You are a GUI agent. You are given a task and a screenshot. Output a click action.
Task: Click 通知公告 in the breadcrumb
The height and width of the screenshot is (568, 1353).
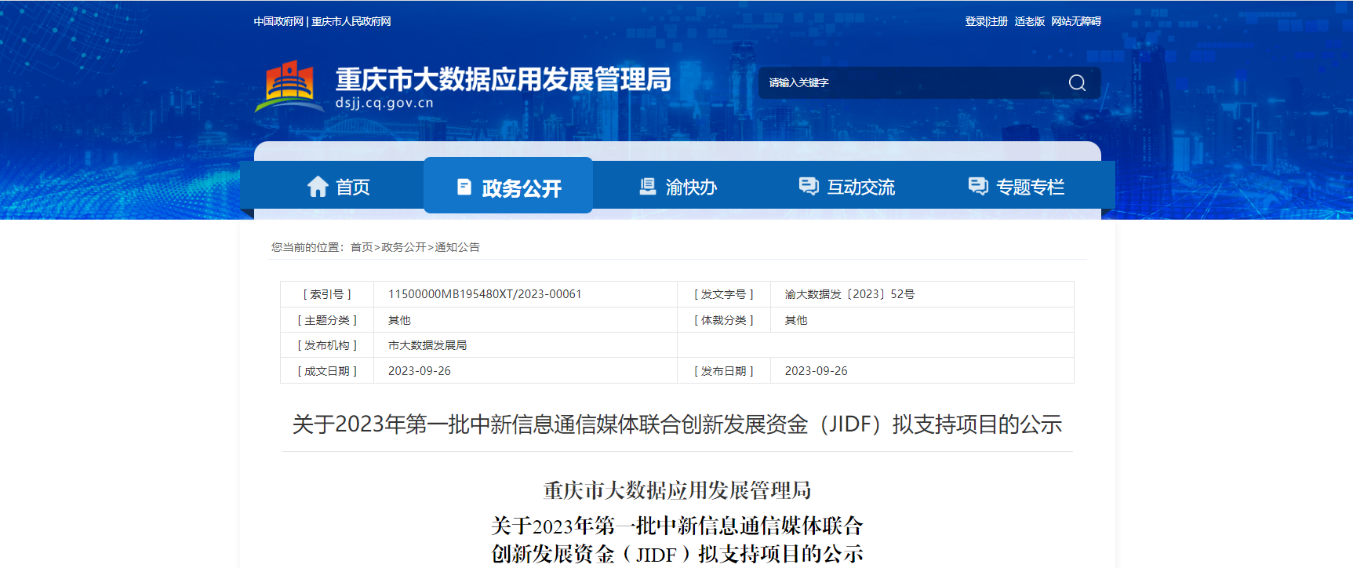pyautogui.click(x=457, y=247)
